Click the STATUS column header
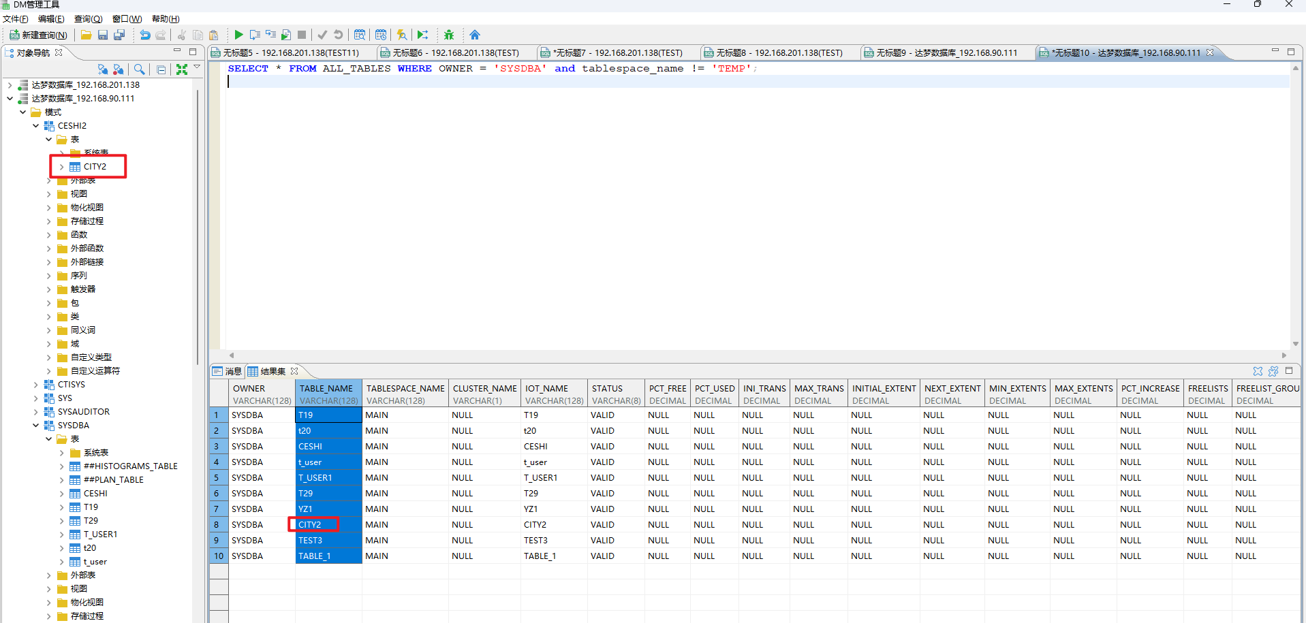1306x623 pixels. pyautogui.click(x=616, y=394)
